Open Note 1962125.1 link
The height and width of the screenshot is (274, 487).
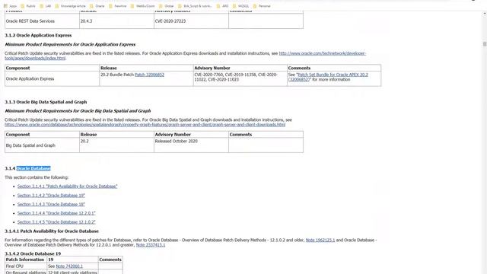coord(320,241)
